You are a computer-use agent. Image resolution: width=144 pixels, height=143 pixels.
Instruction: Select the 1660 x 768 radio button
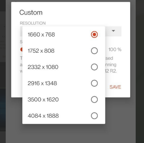(94, 34)
